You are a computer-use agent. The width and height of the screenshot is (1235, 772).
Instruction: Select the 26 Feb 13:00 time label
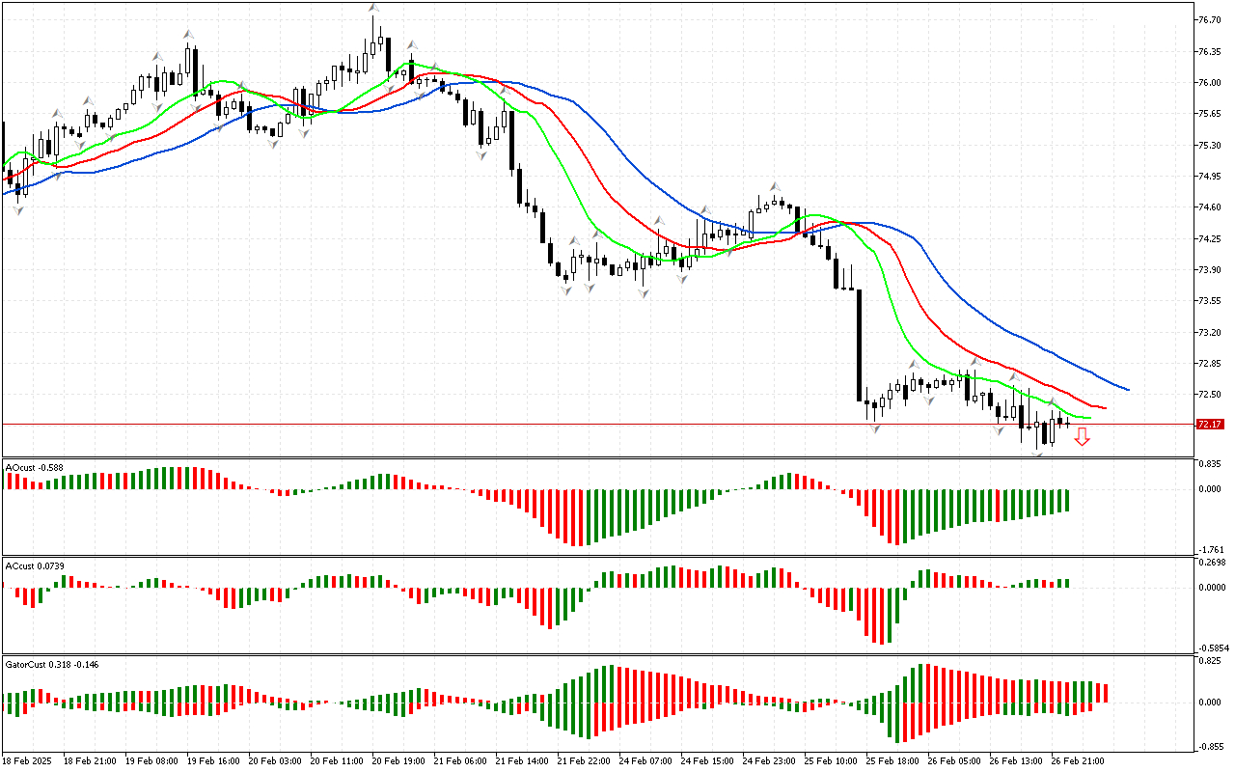1016,761
